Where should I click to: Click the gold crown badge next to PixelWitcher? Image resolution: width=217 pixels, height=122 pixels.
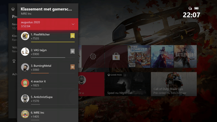(x=72, y=36)
